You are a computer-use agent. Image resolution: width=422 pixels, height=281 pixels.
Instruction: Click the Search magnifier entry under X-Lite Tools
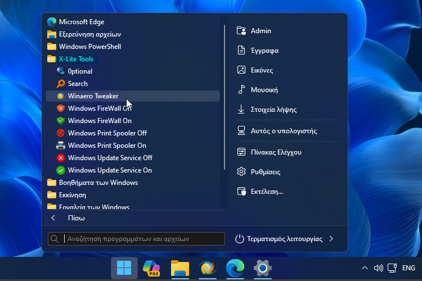(x=133, y=84)
